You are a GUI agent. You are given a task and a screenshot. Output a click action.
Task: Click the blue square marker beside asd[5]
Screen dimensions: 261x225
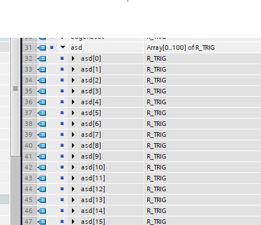(62, 112)
